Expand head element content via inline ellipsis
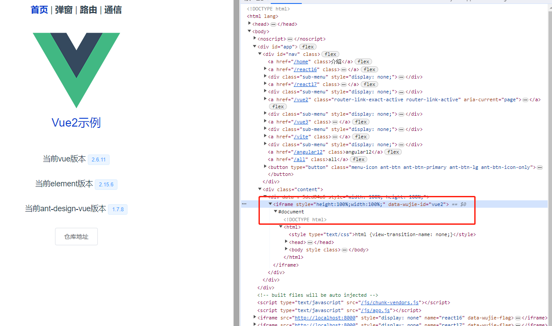 click(x=273, y=24)
